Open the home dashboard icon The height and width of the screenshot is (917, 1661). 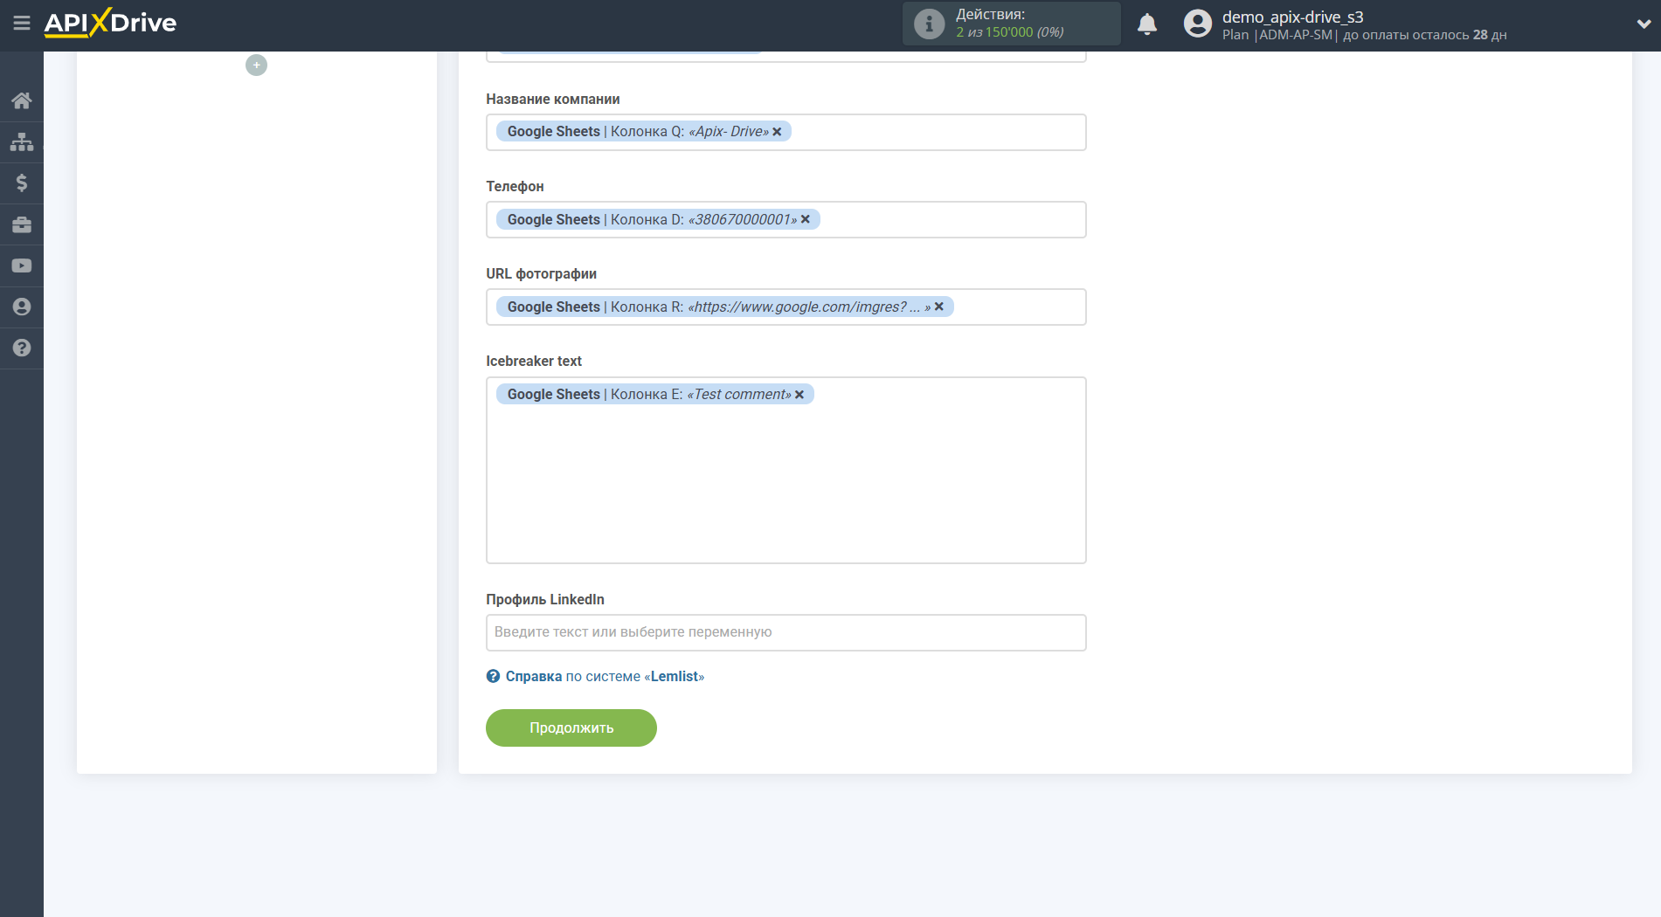(22, 100)
